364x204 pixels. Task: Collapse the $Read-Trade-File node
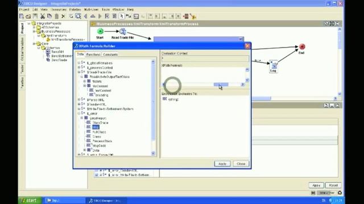(79, 72)
